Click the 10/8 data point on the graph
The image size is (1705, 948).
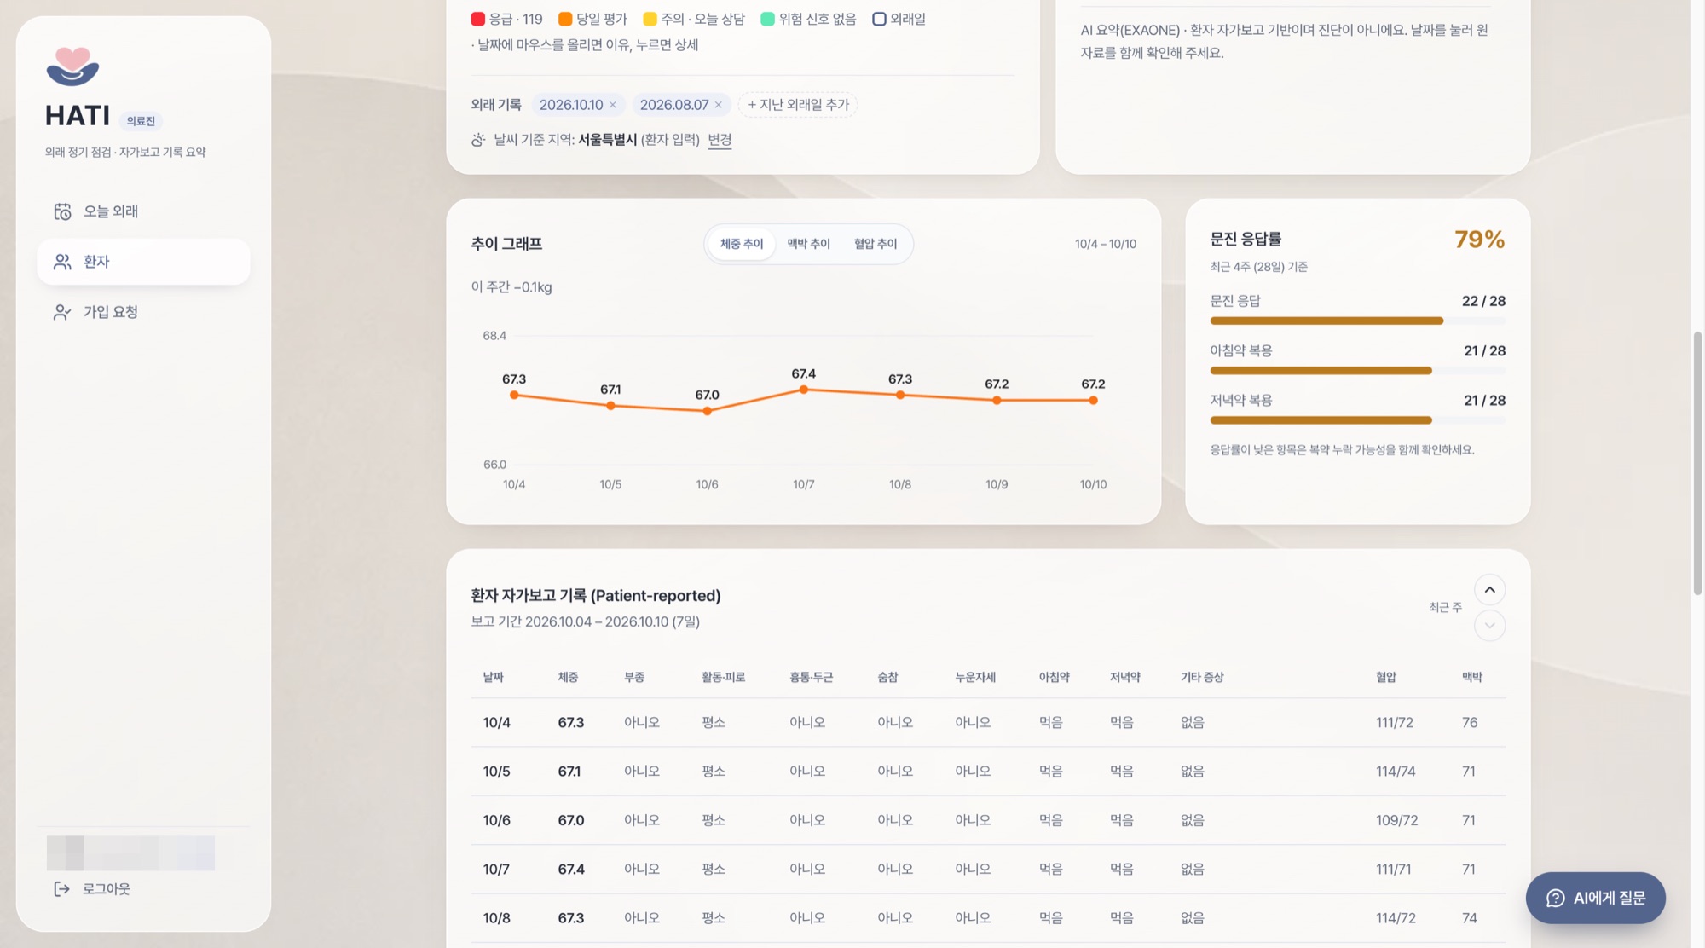[900, 396]
